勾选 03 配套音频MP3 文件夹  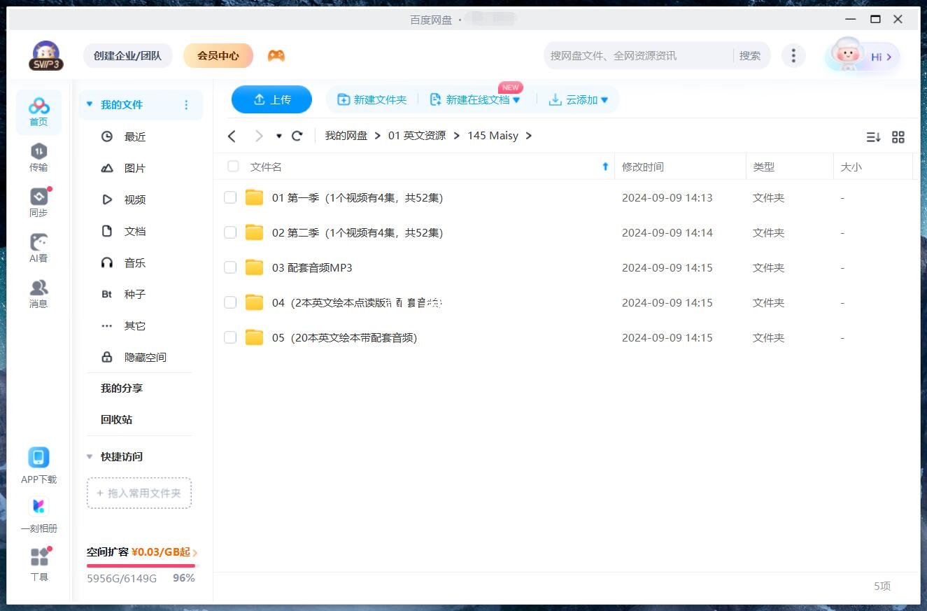(230, 267)
